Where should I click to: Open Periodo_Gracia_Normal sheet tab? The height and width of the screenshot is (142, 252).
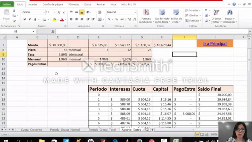point(65,130)
